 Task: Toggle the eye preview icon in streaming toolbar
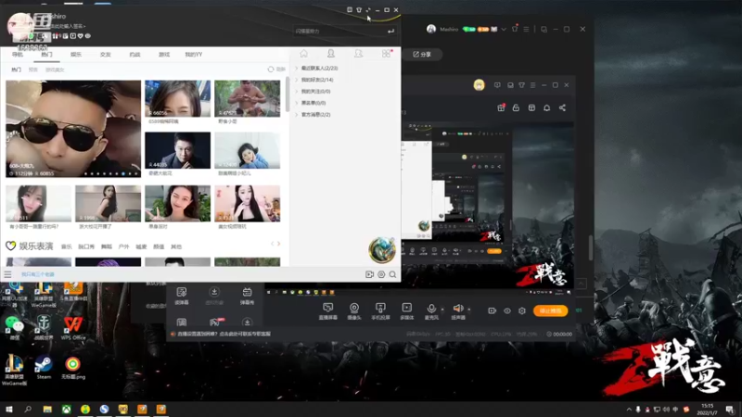tap(507, 310)
